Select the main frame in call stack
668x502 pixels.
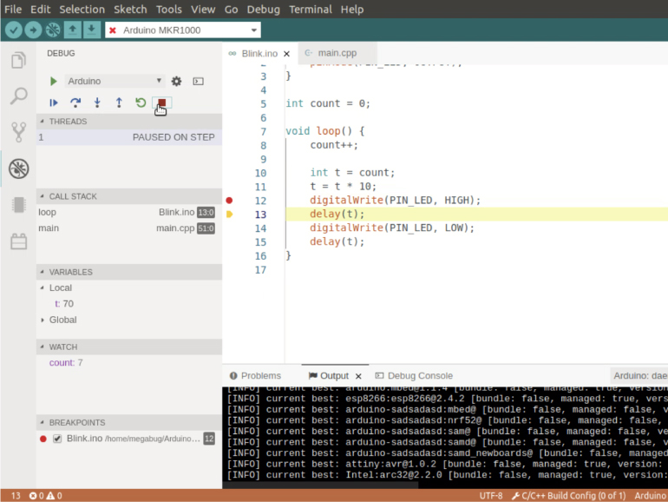(x=129, y=228)
